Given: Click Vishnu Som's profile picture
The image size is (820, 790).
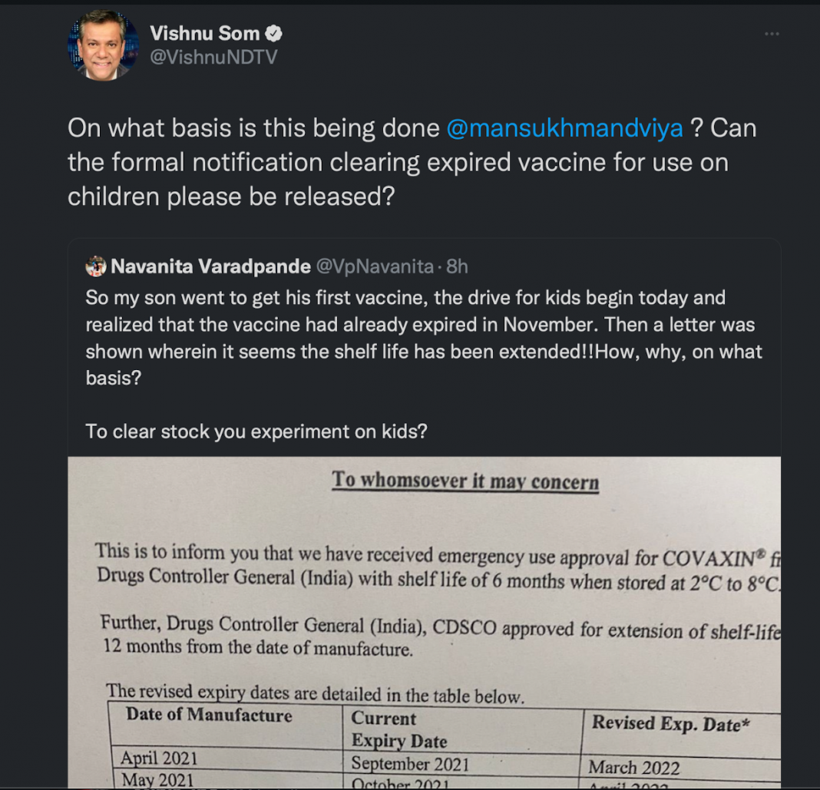Looking at the screenshot, I should [x=104, y=45].
